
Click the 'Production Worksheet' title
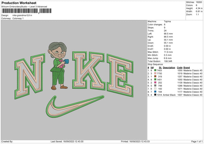pos(19,3)
